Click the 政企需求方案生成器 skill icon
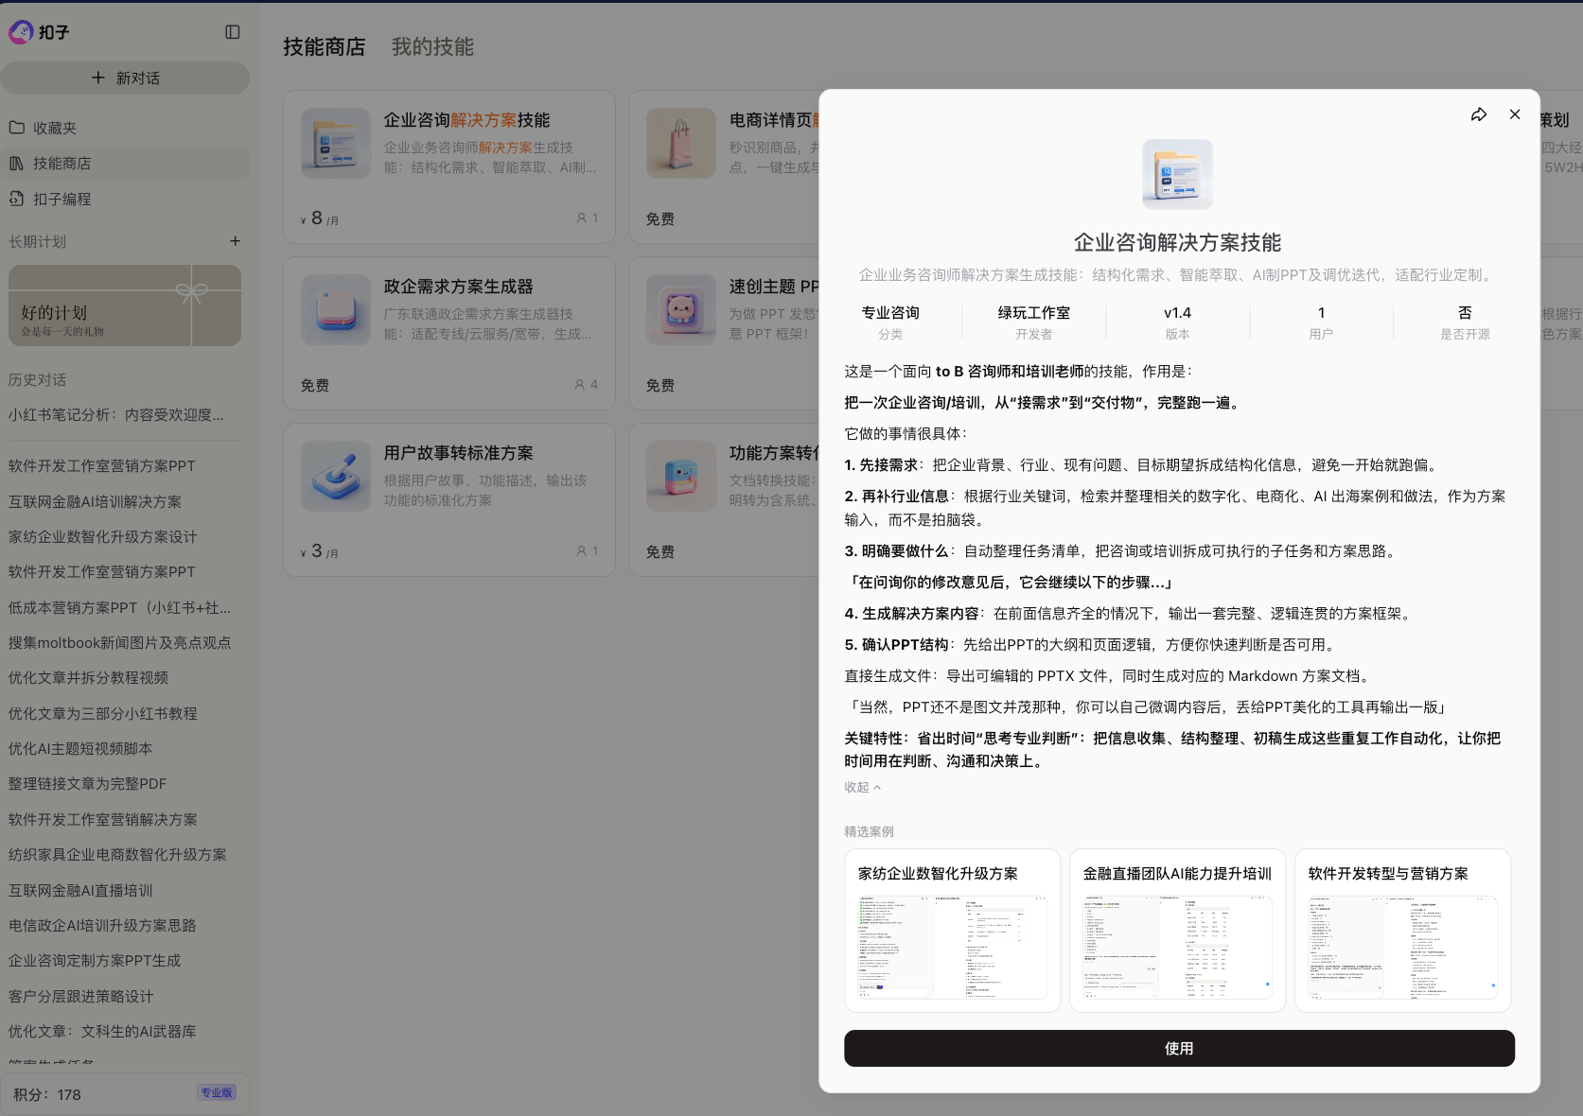This screenshot has height=1116, width=1583. 336,310
